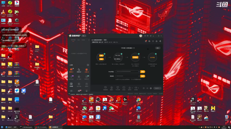
Task: Open Epic Games Launcher desktop icon
Action: 193,101
